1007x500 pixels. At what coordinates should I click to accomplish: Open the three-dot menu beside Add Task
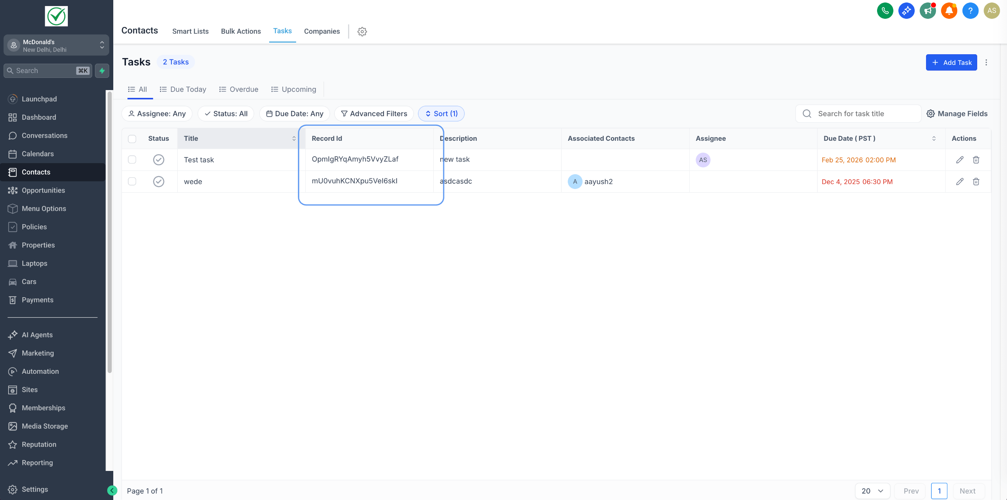click(x=986, y=62)
